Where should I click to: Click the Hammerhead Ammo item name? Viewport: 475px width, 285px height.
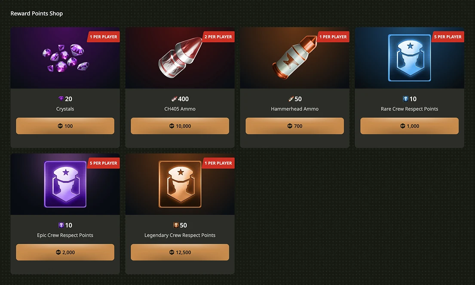tap(295, 109)
